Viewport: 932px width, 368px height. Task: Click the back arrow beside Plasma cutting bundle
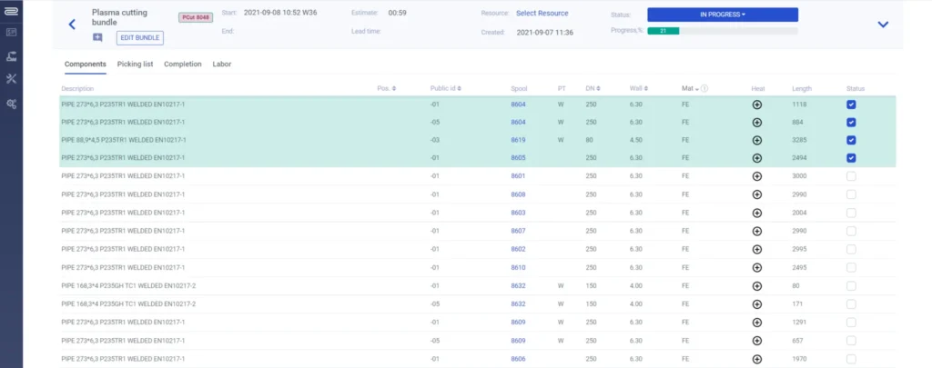click(72, 25)
